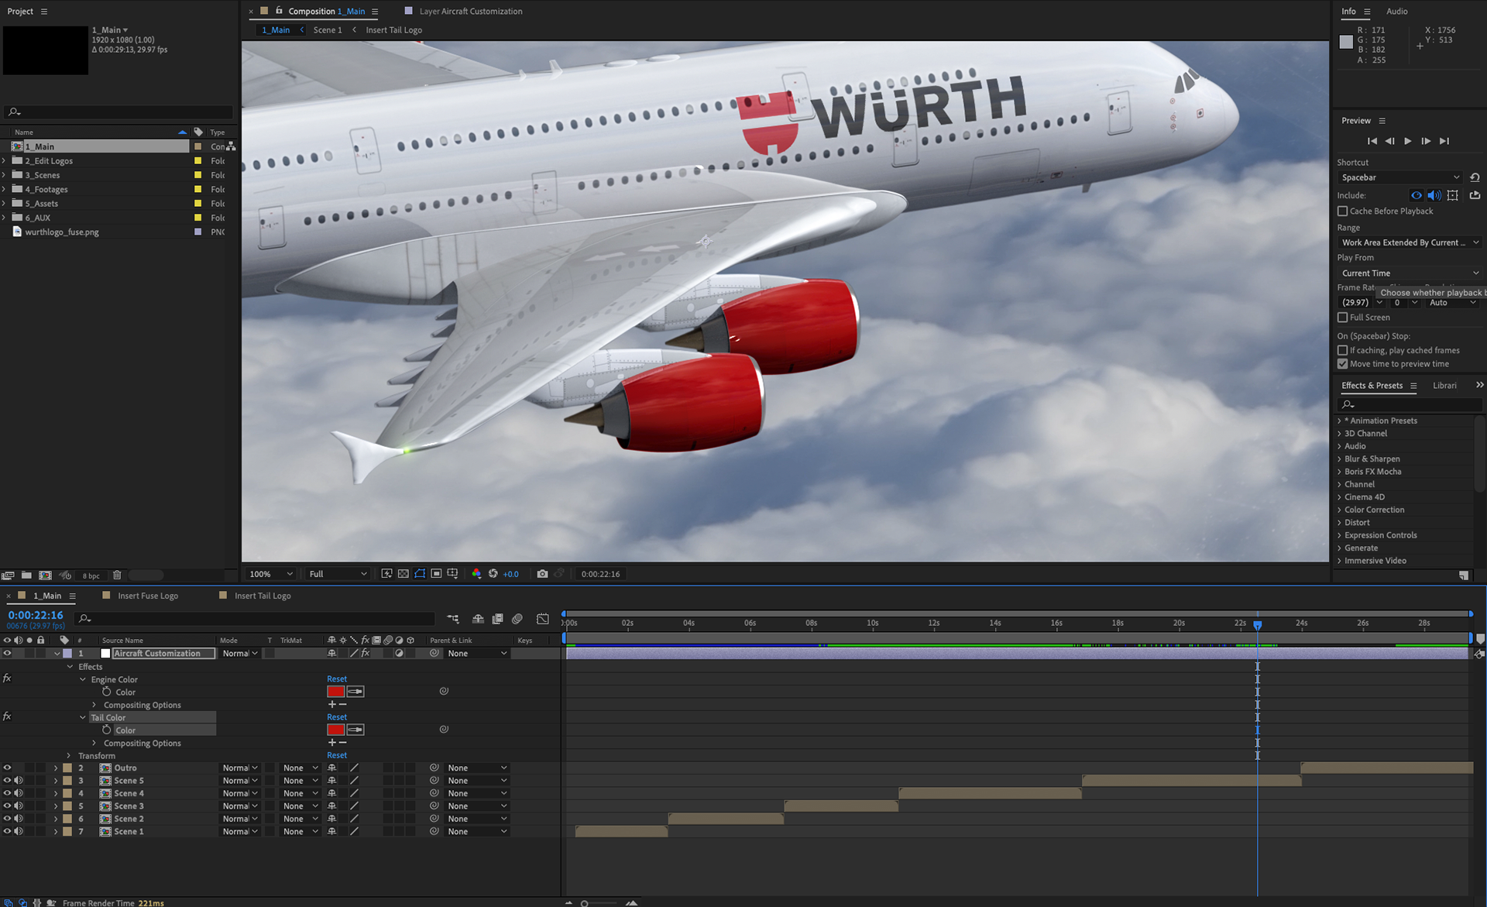Click the delete trash icon in Project panel
The width and height of the screenshot is (1487, 907).
117,575
